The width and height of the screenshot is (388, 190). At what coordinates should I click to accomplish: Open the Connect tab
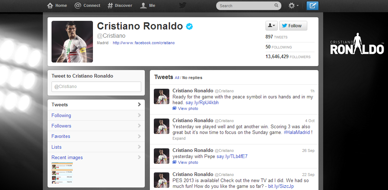(88, 6)
